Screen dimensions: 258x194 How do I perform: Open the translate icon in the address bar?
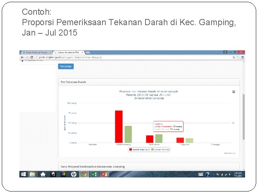[234, 57]
